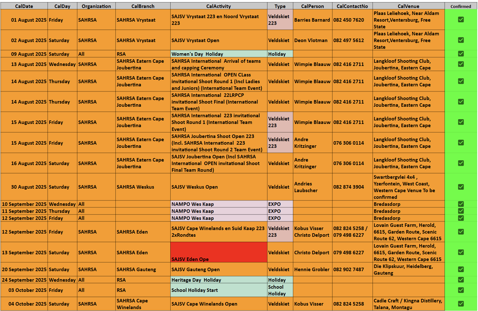Click the 'Barries Barnard' person cell

pyautogui.click(x=312, y=20)
